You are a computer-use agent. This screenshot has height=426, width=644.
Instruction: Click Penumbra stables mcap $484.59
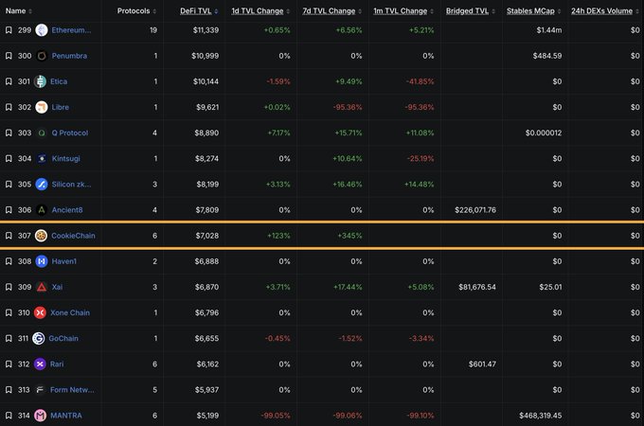[x=547, y=56]
